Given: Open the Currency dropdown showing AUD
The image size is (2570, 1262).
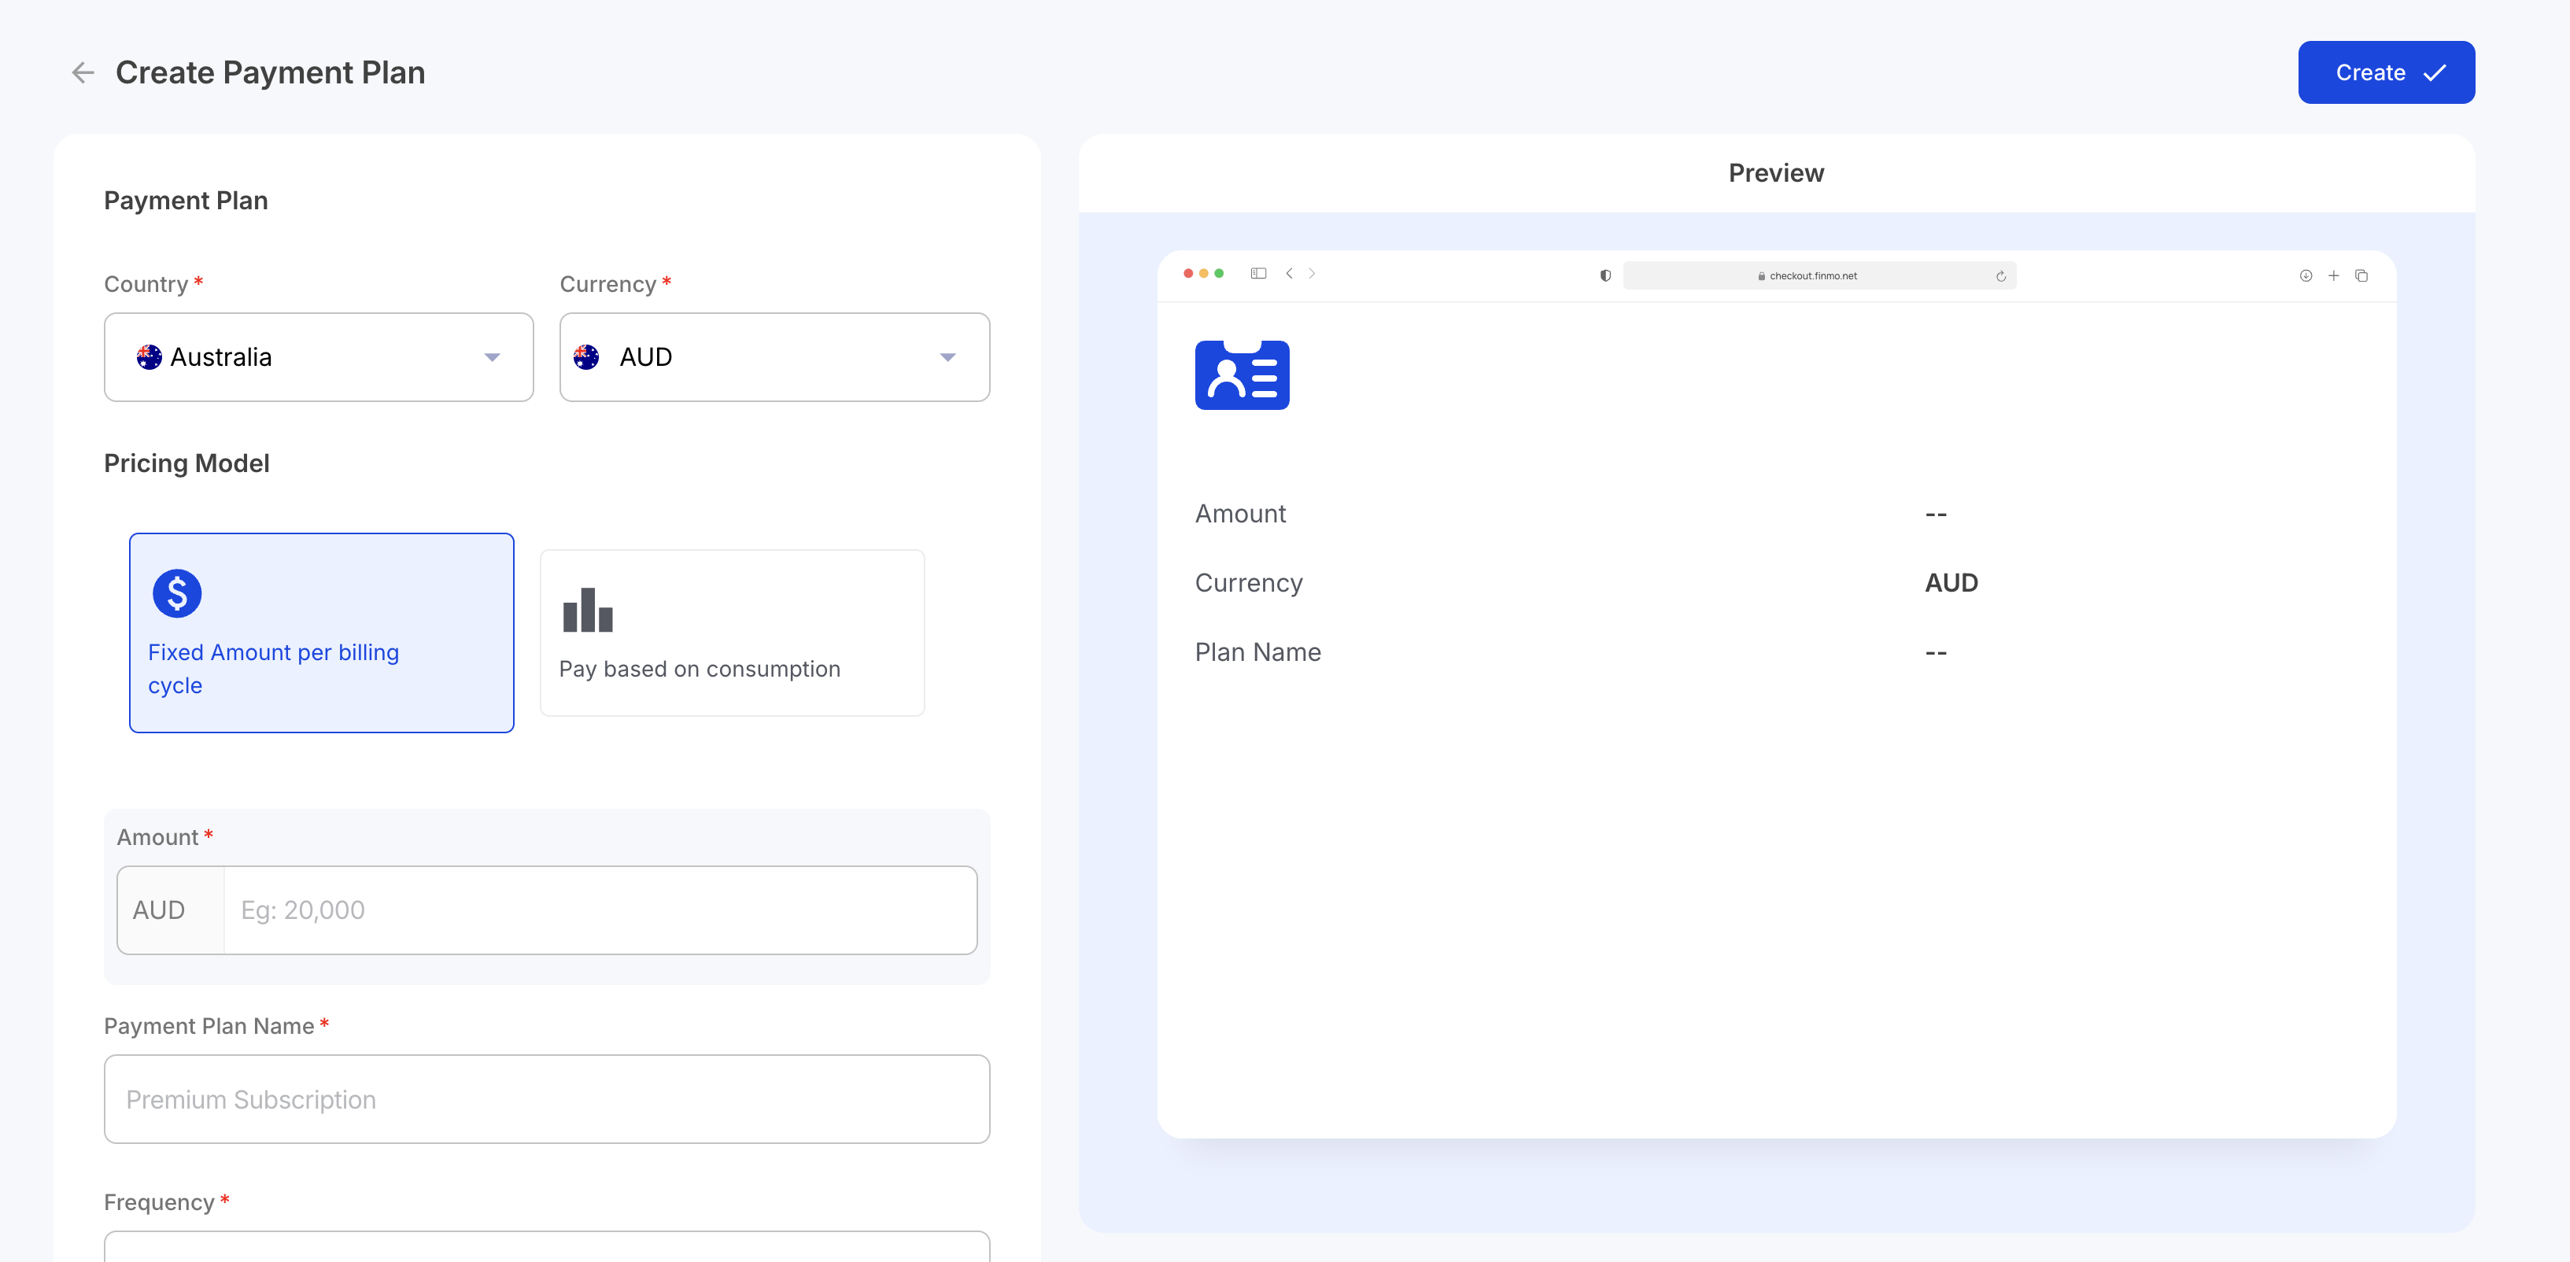Looking at the screenshot, I should [774, 357].
